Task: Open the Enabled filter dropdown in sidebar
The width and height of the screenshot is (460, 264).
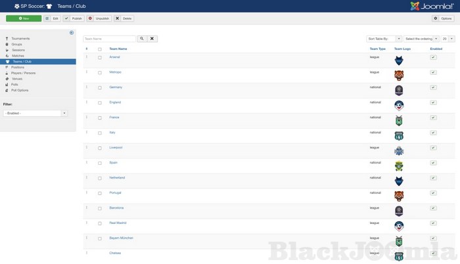Action: [35, 113]
